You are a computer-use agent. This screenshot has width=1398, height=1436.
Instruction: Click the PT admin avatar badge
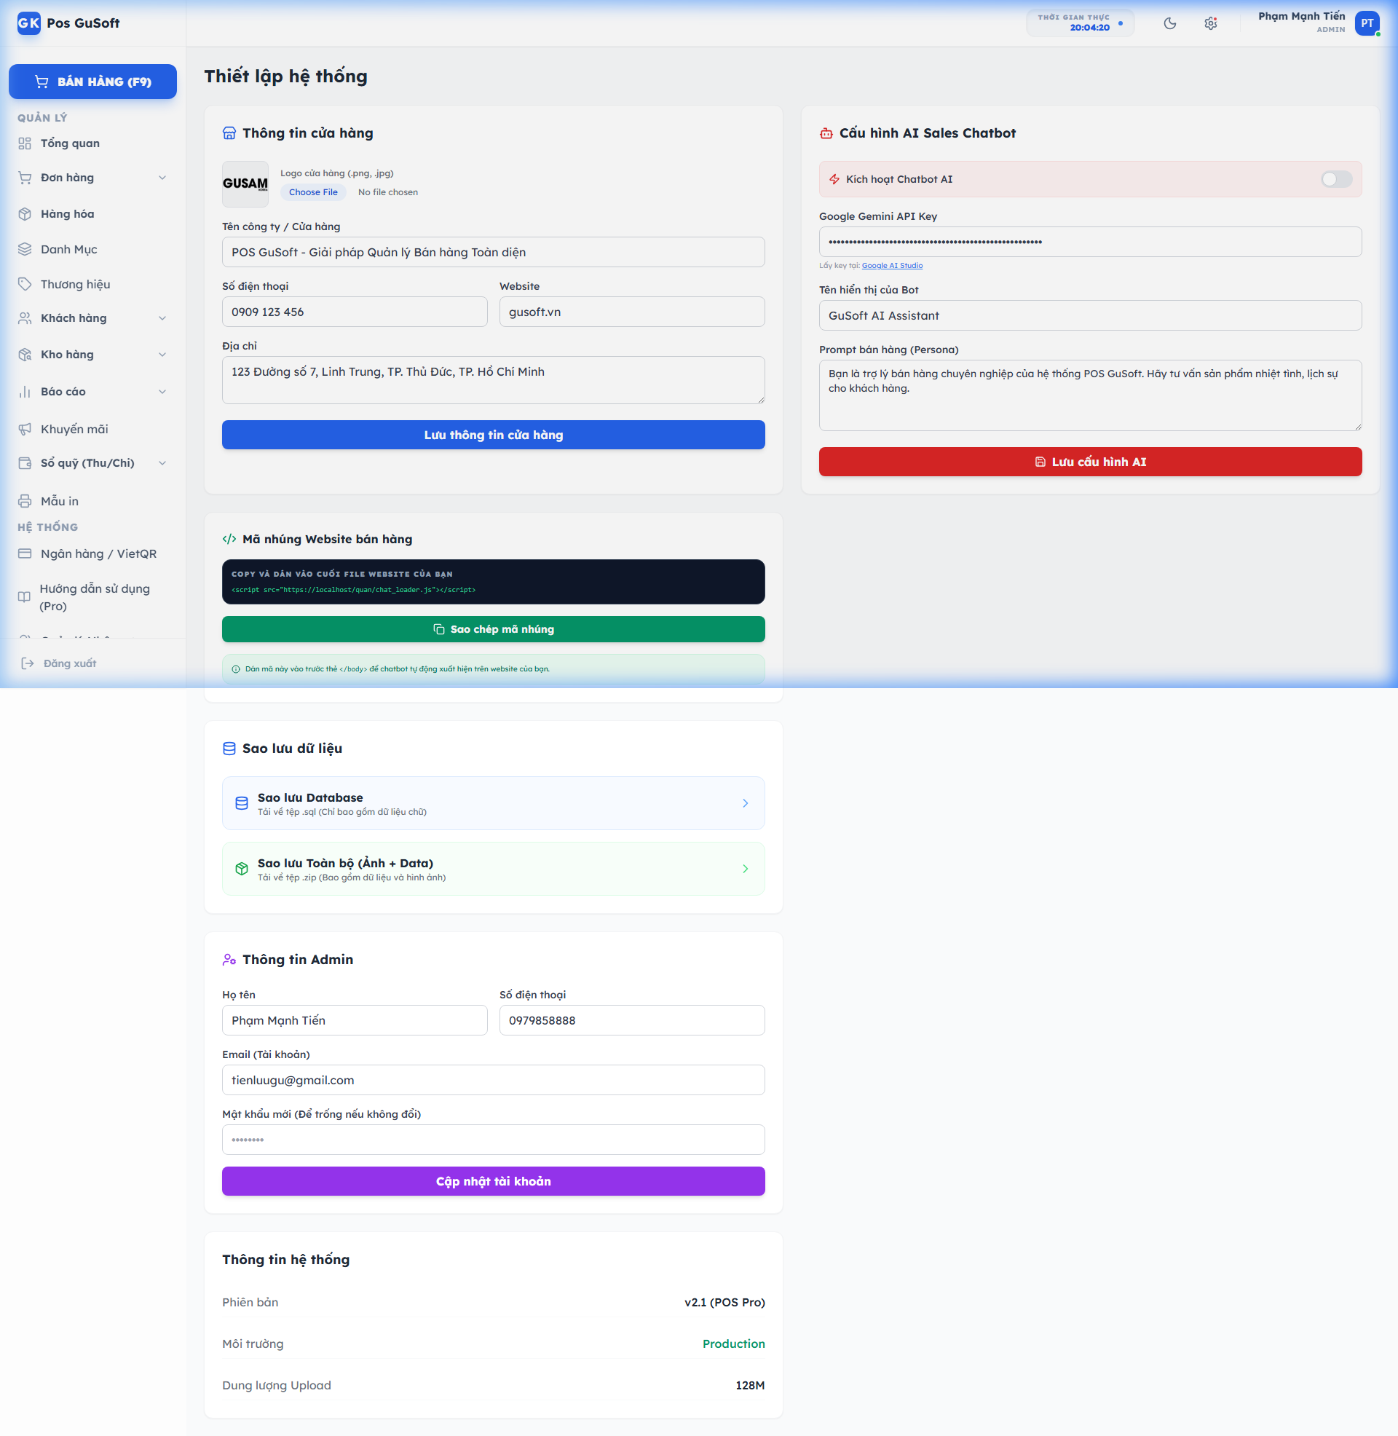pyautogui.click(x=1367, y=23)
